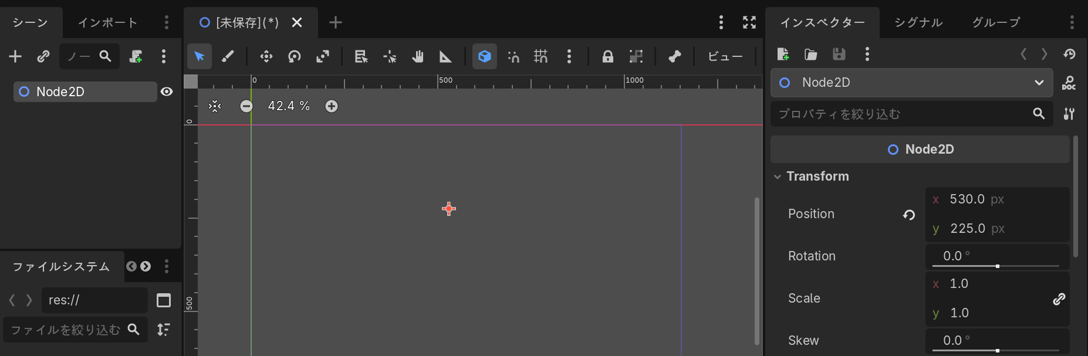
Task: Click the instance scene link icon
Action: (x=43, y=56)
